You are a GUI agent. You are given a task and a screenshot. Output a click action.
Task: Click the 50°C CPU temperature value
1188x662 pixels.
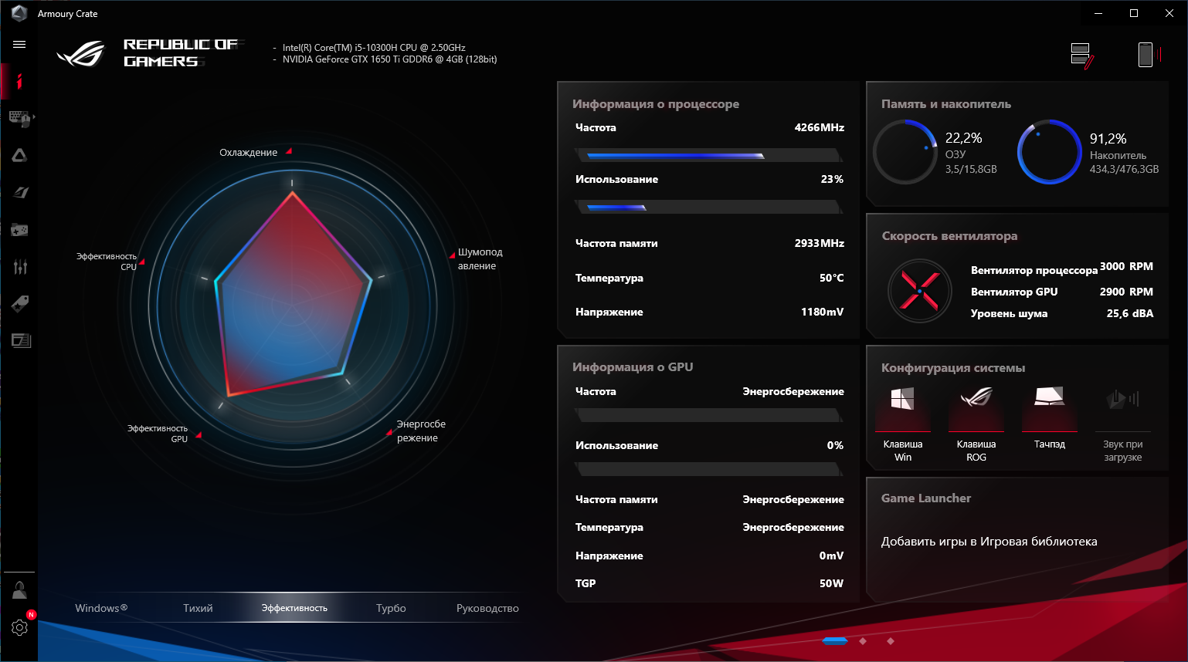832,278
